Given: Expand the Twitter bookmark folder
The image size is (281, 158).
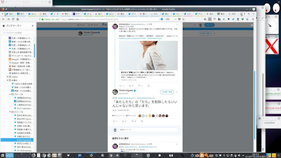Looking at the screenshot, I should (x=7, y=77).
